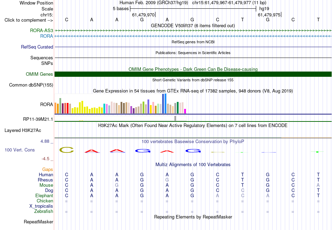Image resolution: width=332 pixels, height=230 pixels.
Task: Click "Publications: Sequences in Scientific Articles" title
Action: click(x=193, y=53)
